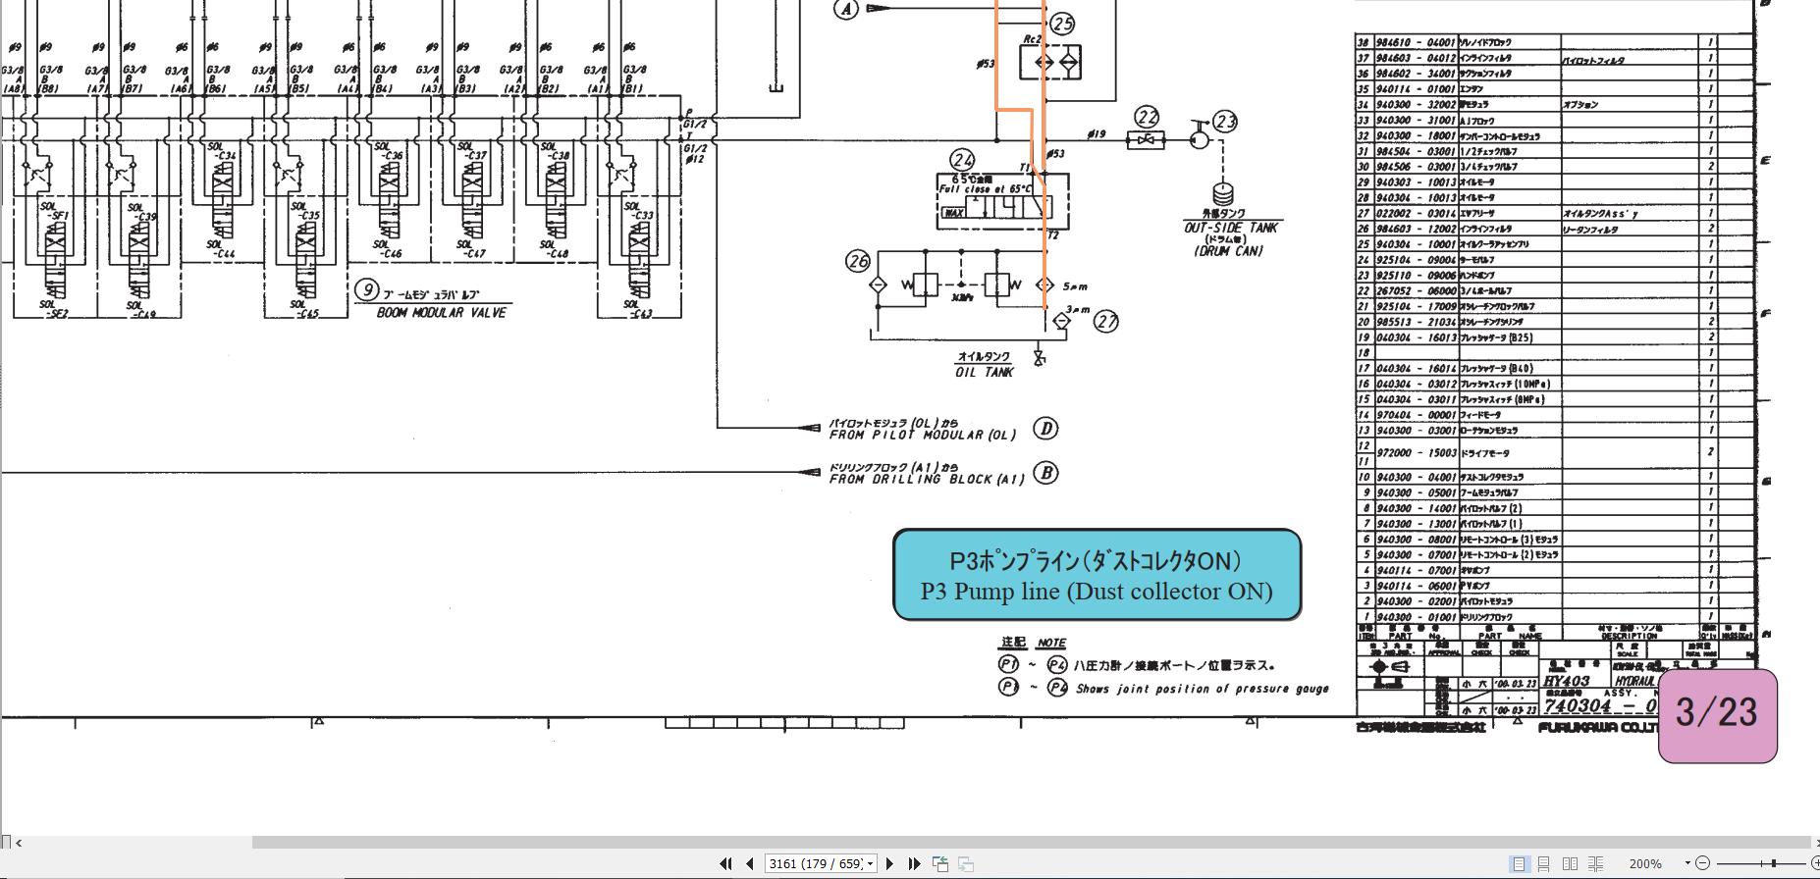1820x879 pixels.
Task: Click part number 940300 - 01001
Action: pyautogui.click(x=1416, y=617)
